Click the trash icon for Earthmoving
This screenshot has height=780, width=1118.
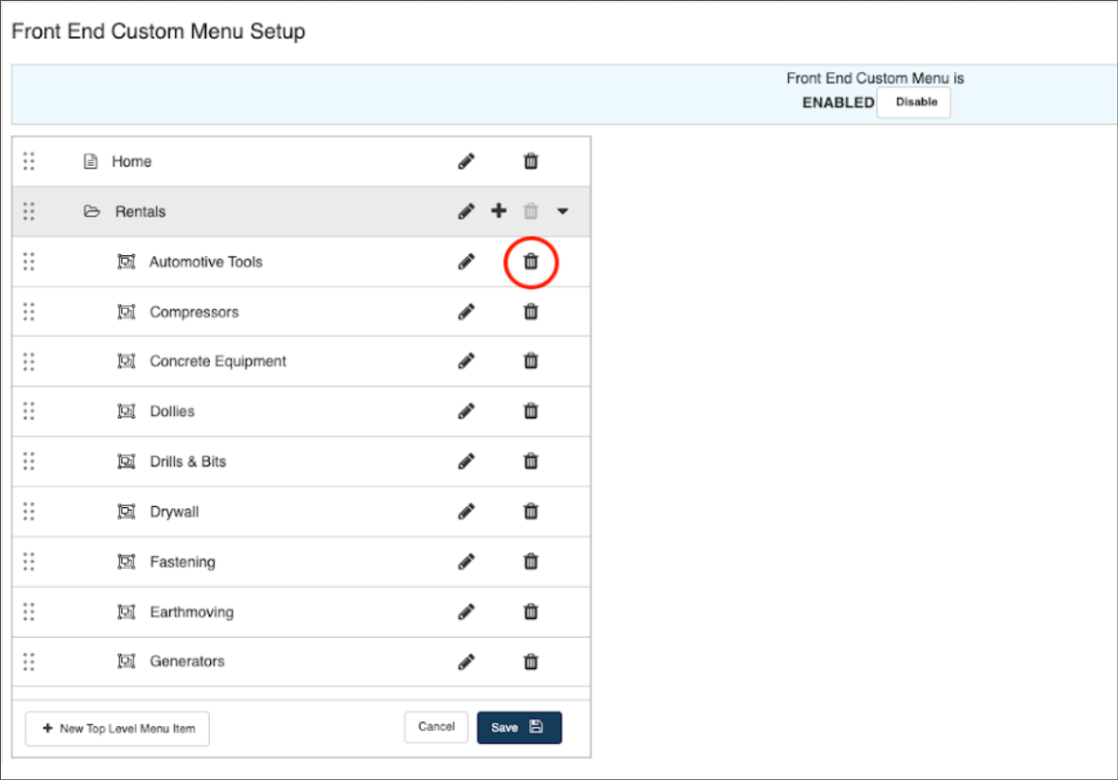point(531,612)
